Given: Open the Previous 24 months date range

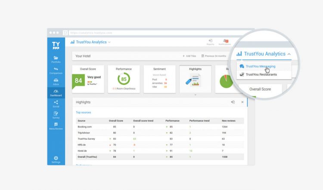Looking at the screenshot, I should click(214, 56).
